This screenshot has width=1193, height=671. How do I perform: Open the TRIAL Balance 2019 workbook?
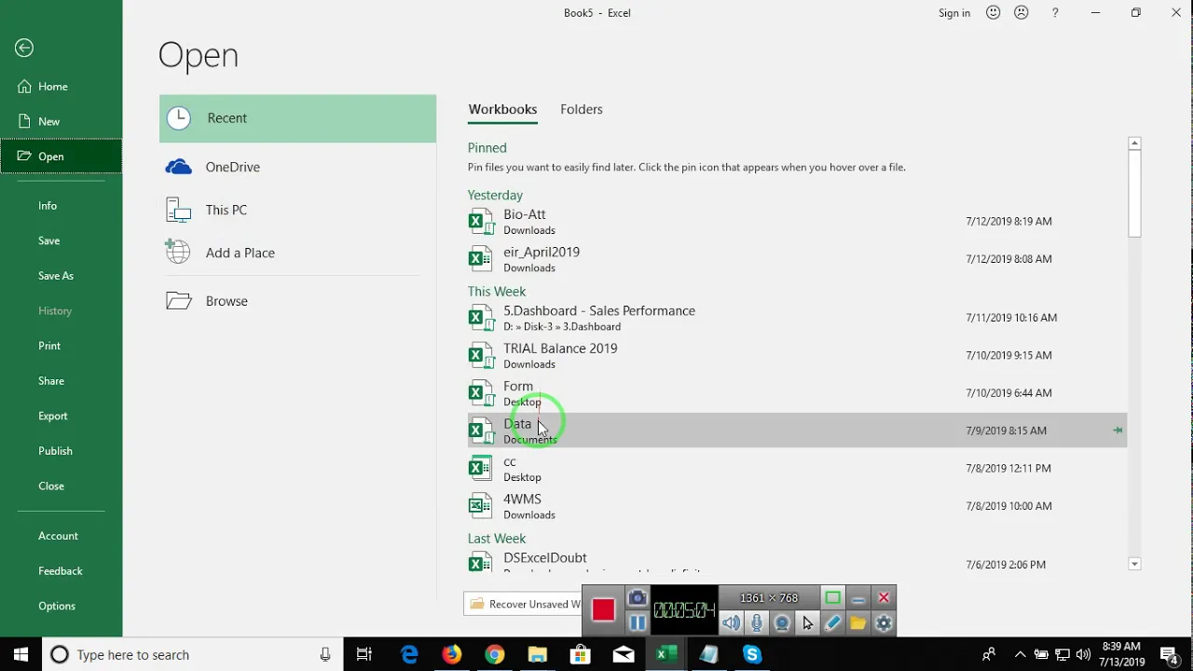point(797,355)
